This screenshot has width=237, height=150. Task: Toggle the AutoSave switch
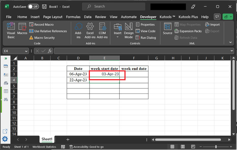click(x=33, y=6)
